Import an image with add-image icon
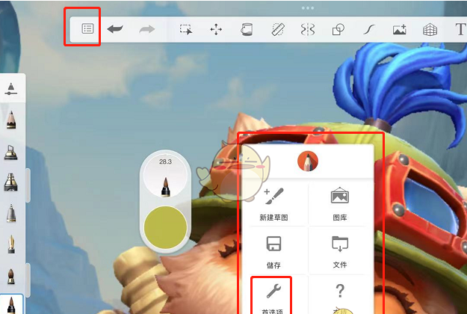 tap(400, 29)
